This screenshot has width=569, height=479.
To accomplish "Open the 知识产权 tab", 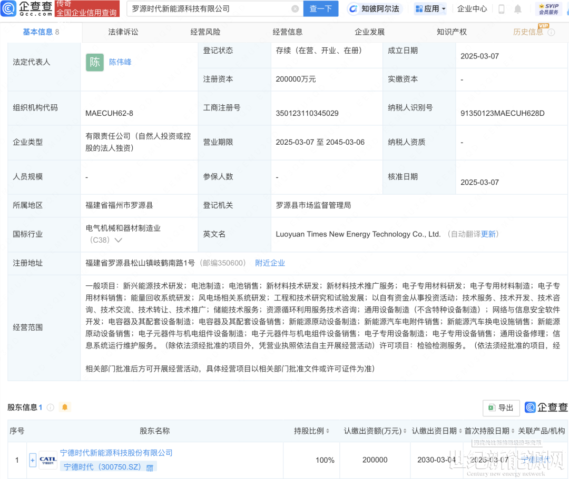I will tap(452, 32).
